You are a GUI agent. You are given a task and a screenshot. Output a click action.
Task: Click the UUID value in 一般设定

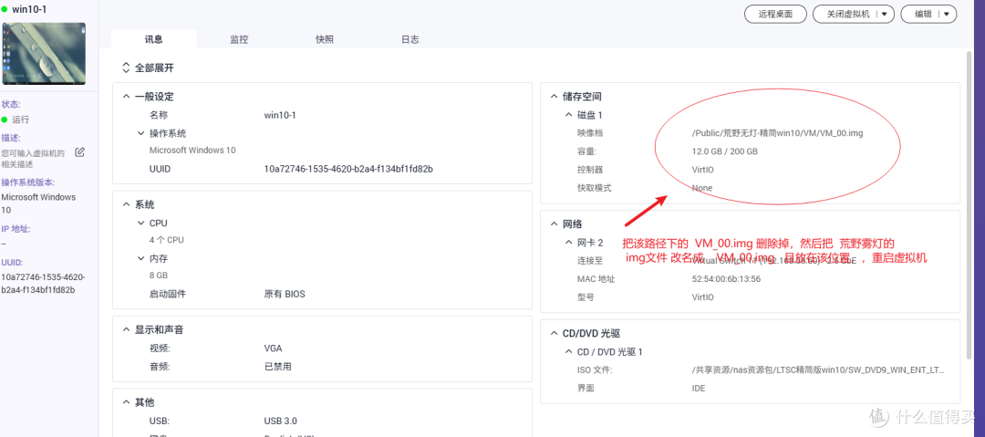coord(348,169)
